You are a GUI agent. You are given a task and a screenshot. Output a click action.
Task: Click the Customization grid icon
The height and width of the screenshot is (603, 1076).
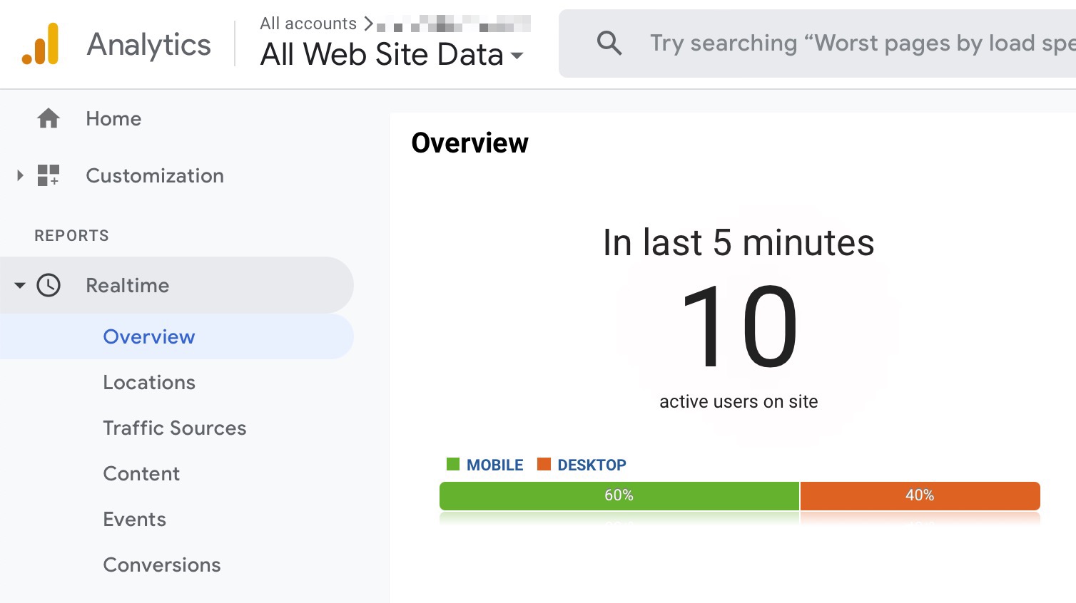pos(48,175)
